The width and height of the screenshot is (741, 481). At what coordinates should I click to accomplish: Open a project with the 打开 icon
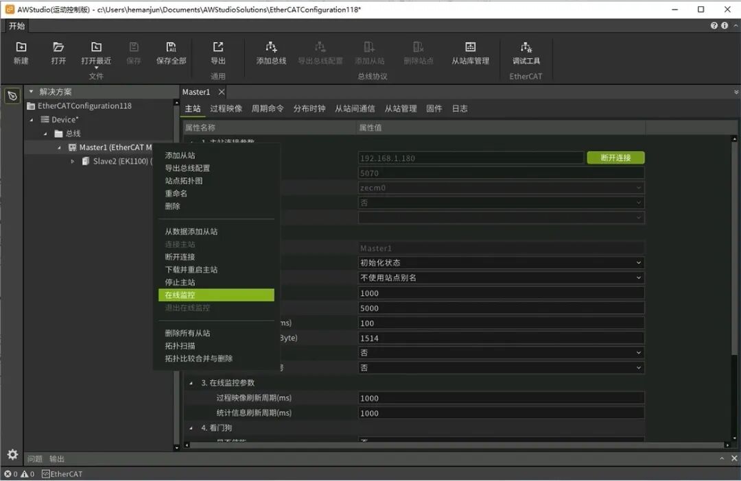58,47
